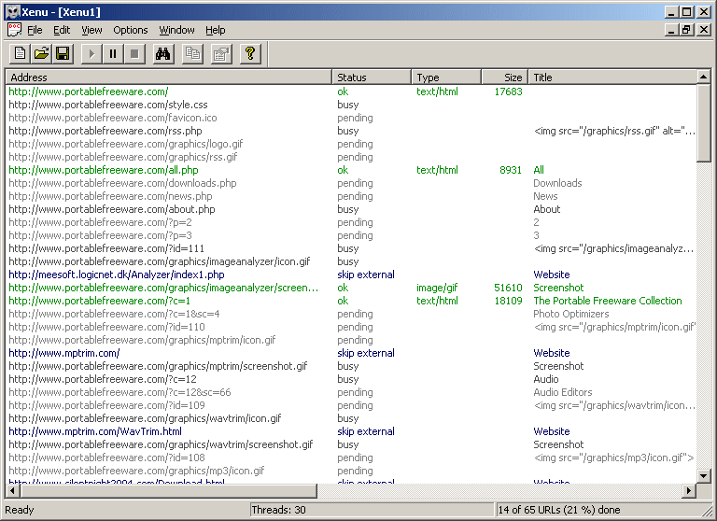717x521 pixels.
Task: Click the 'Audio Editors' title cell
Action: (563, 392)
